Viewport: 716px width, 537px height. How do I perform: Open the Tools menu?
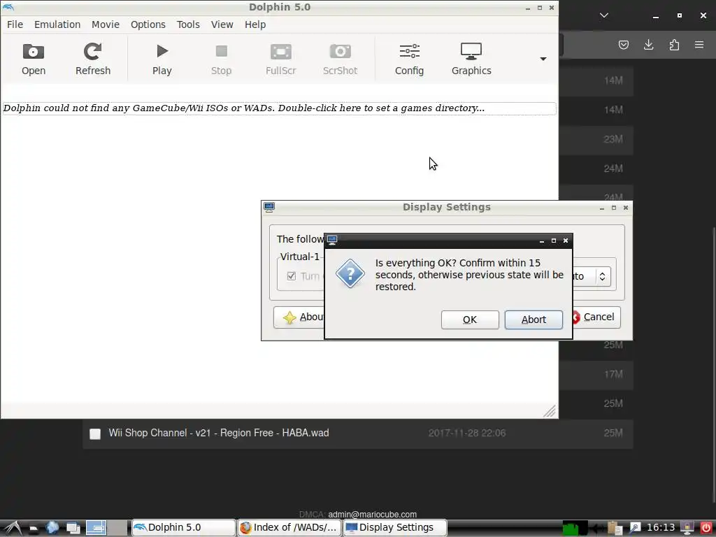point(188,24)
